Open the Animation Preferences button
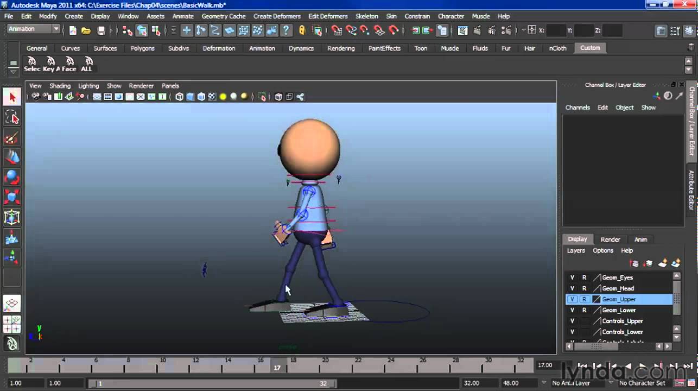698x391 pixels. coord(692,383)
